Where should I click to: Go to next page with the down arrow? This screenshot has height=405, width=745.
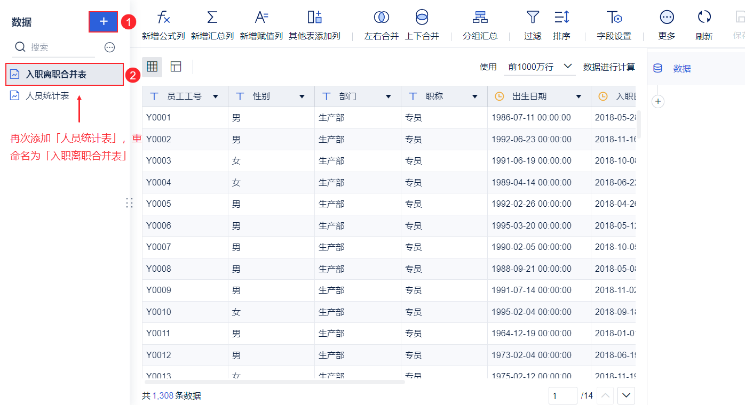coord(627,395)
